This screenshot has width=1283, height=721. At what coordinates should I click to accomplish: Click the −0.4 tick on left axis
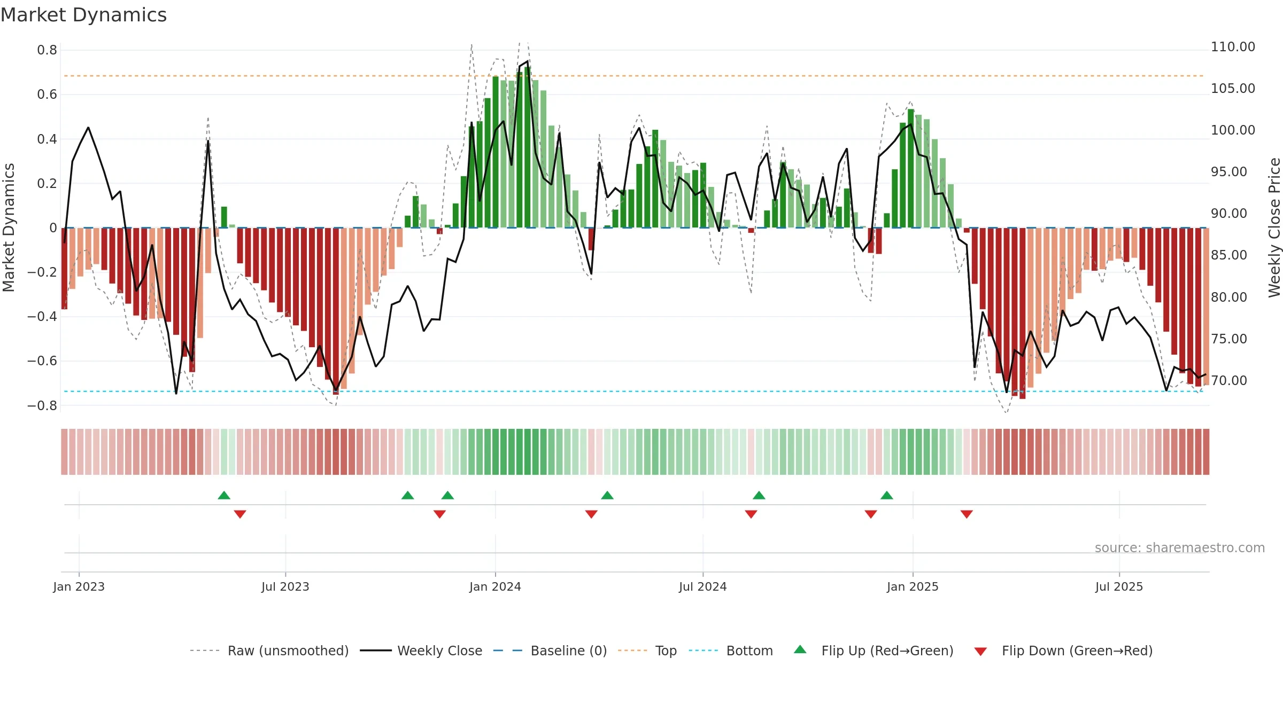coord(42,317)
